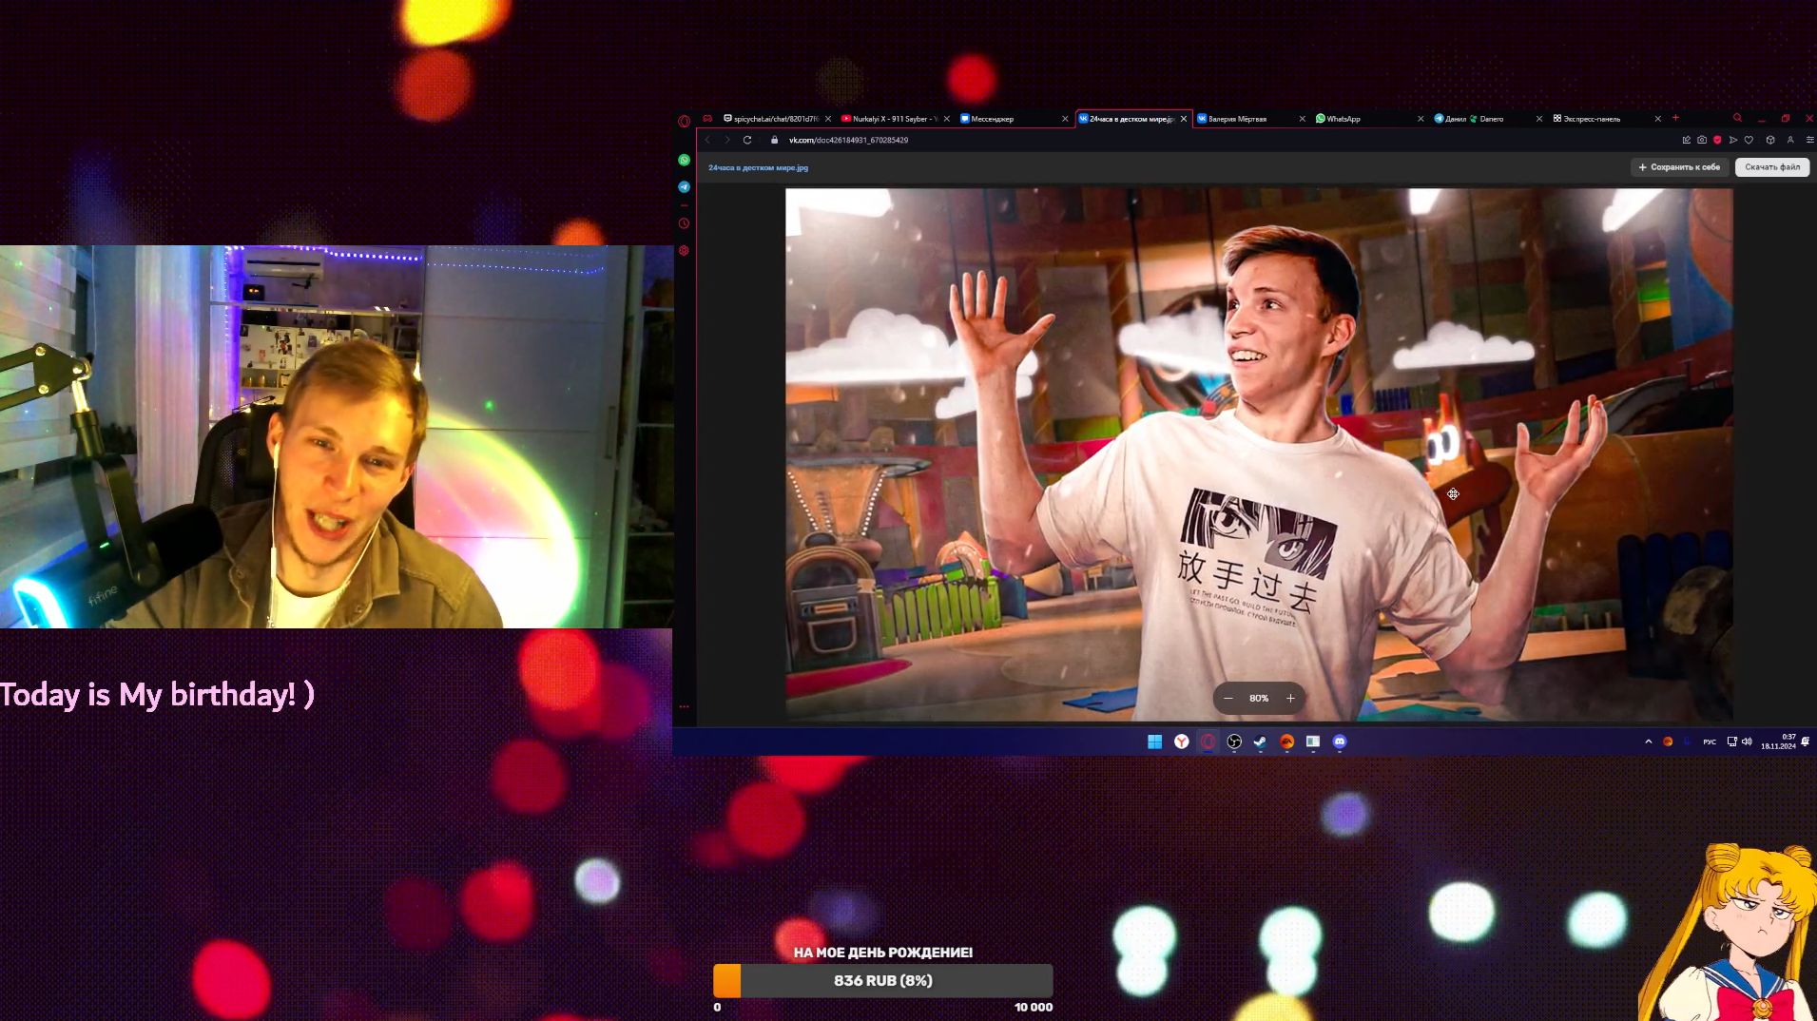Open History from the Opera sidebar
This screenshot has width=1817, height=1021.
coord(684,223)
